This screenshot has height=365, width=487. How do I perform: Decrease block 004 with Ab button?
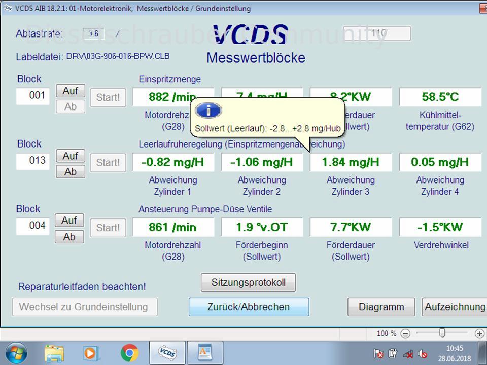(x=69, y=237)
